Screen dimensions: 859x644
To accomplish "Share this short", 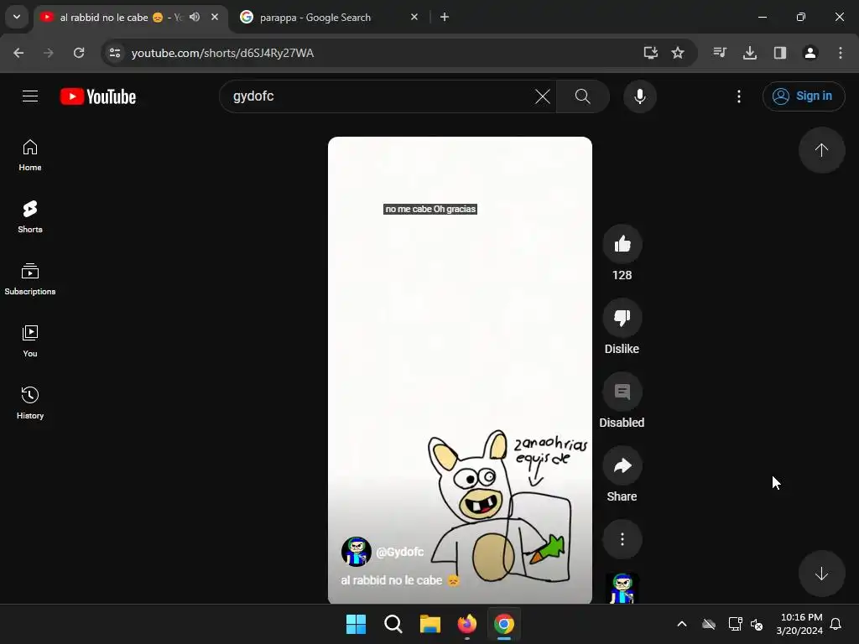I will coord(622,466).
